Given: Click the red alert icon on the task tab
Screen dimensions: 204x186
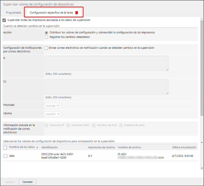Looking at the screenshot, I should pyautogui.click(x=76, y=13).
